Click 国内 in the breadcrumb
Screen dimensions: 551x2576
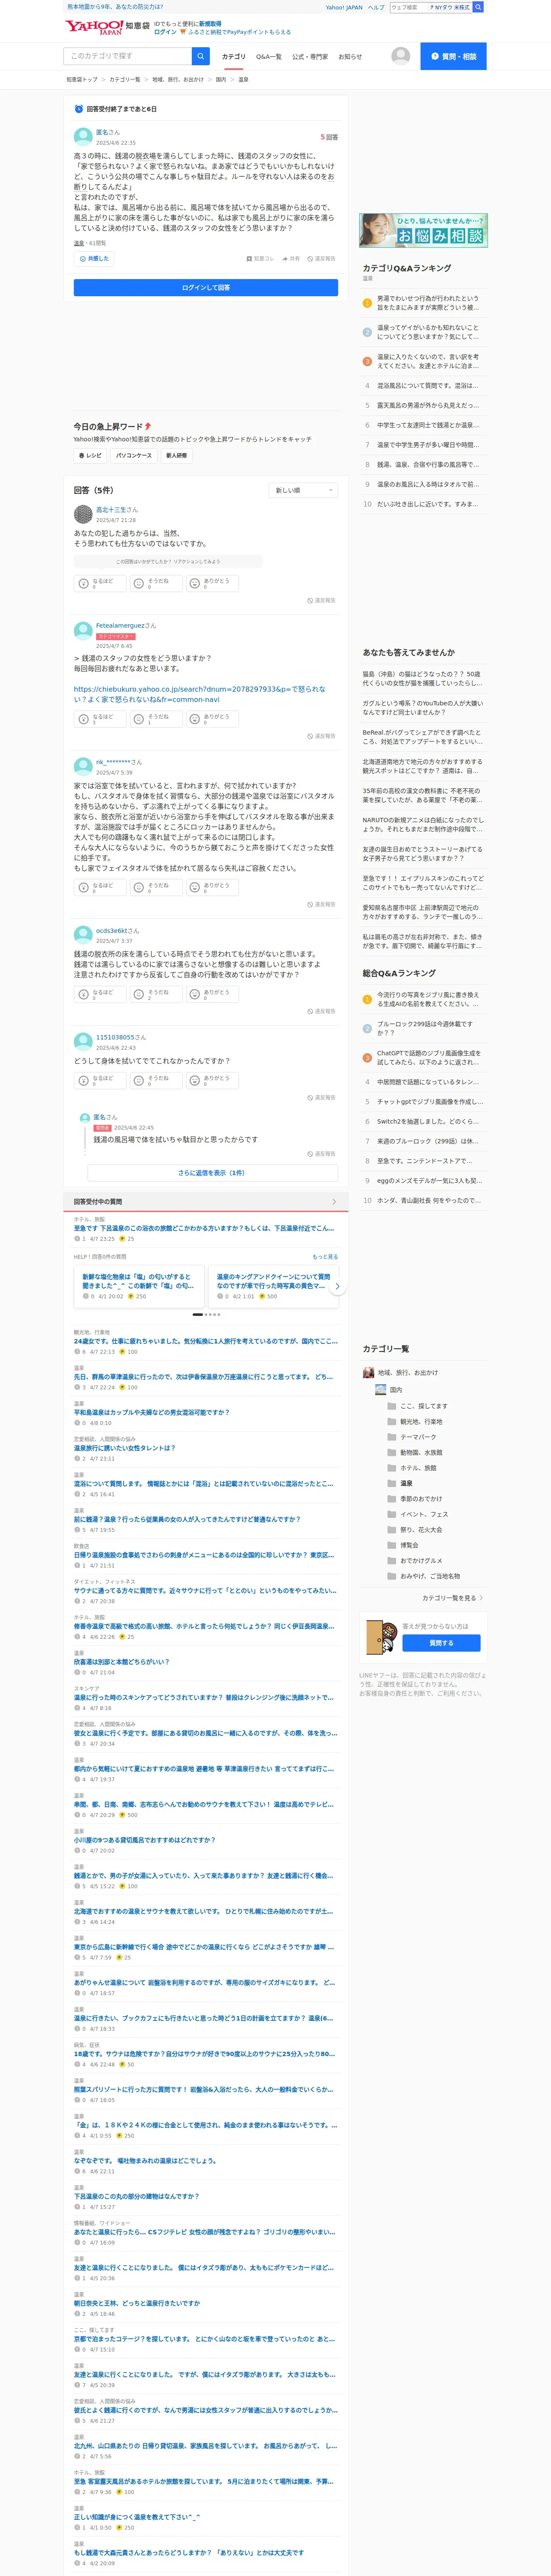point(221,79)
